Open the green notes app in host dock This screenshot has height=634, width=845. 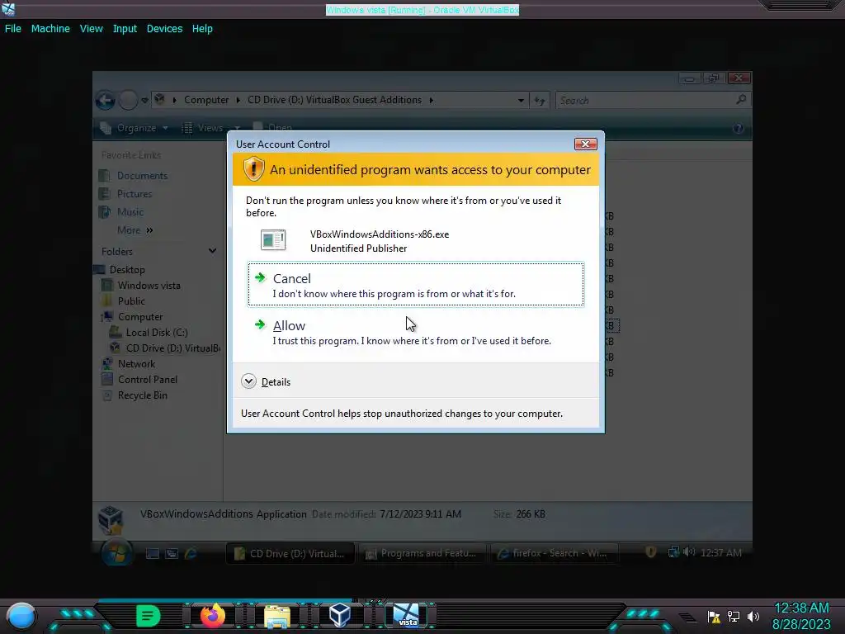coord(148,616)
